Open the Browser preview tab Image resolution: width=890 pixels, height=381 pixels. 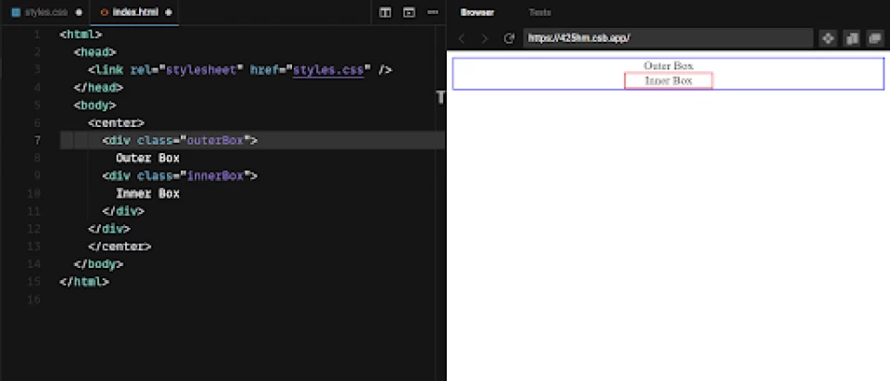[x=477, y=12]
